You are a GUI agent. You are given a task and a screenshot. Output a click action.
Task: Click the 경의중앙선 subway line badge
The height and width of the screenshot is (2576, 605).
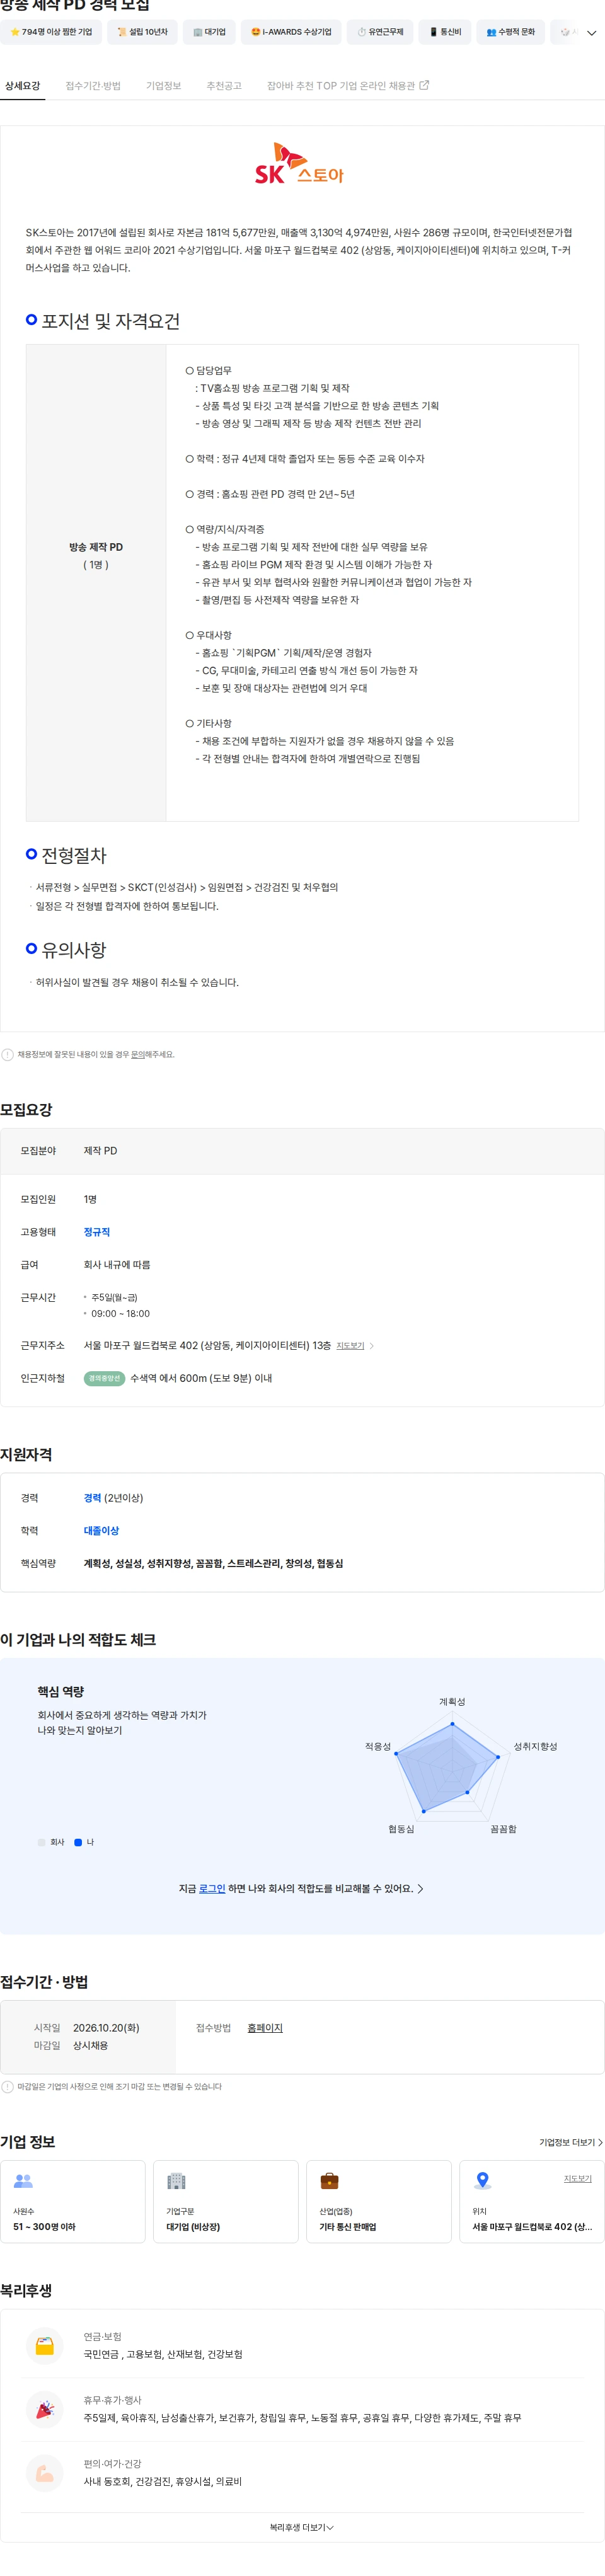point(104,1378)
